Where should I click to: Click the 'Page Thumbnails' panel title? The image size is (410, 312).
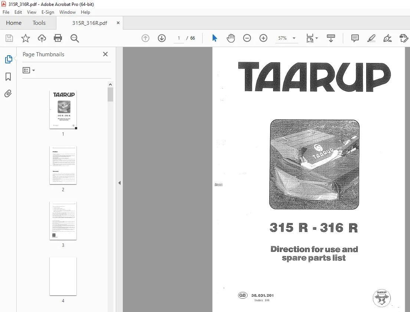pos(43,54)
